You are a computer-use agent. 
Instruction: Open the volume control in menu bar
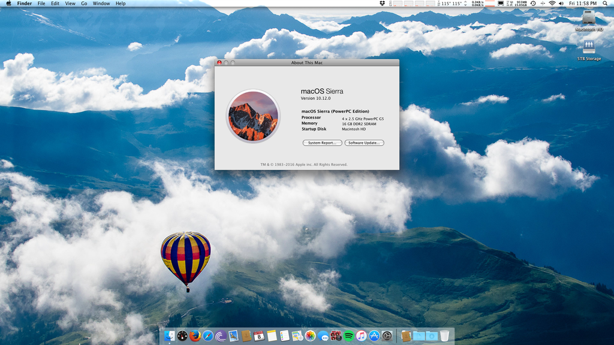click(561, 3)
